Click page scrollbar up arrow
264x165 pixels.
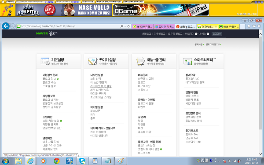(260, 34)
